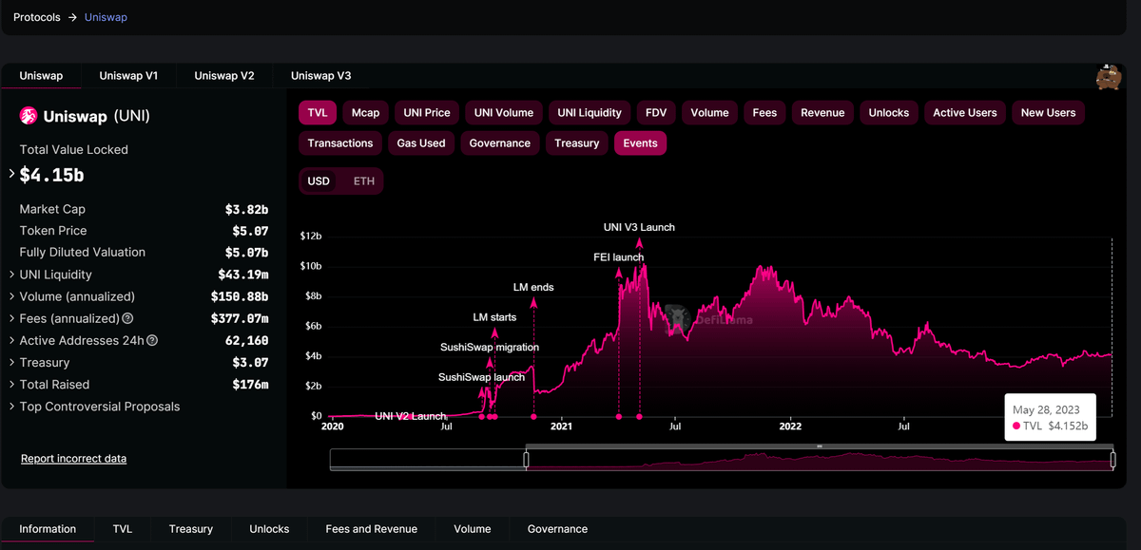1141x550 pixels.
Task: Click the Report incorrect data link
Action: (x=73, y=459)
